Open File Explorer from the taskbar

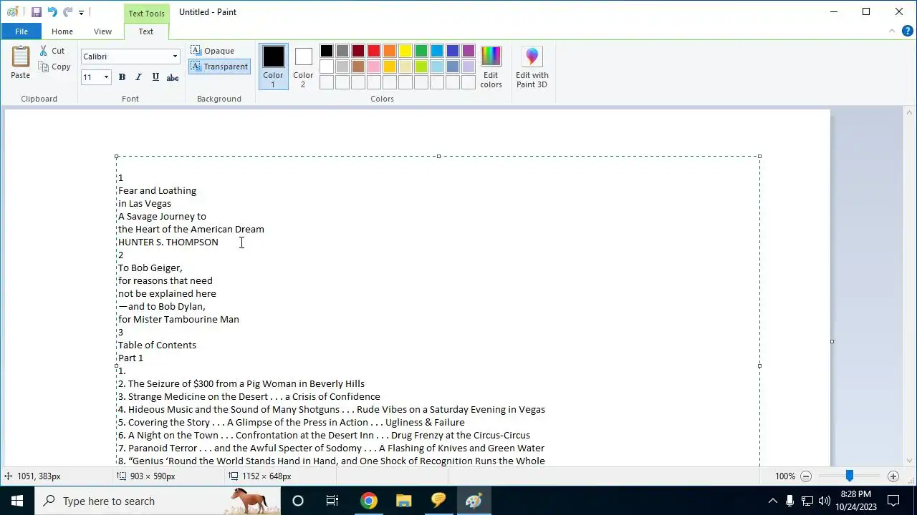click(403, 501)
